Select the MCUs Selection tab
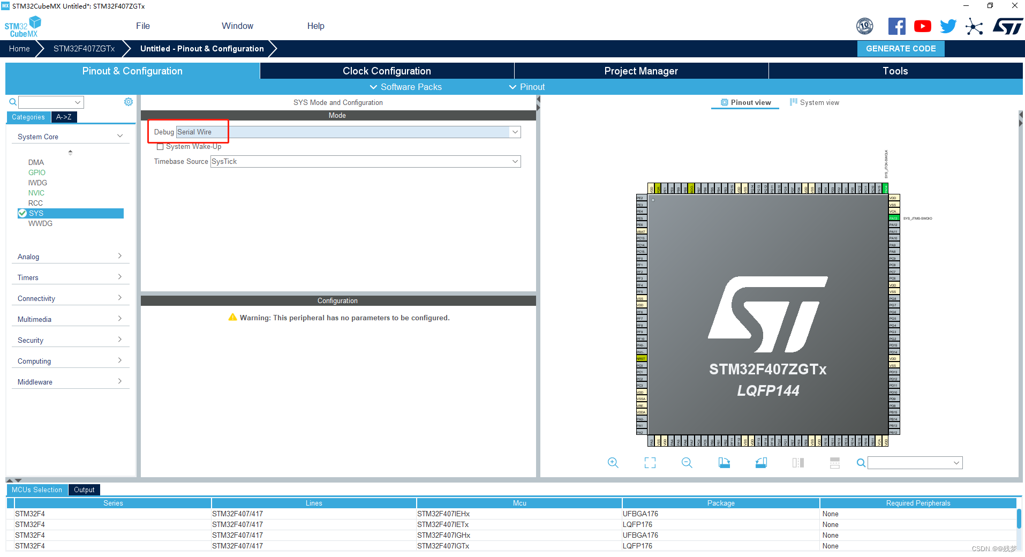The height and width of the screenshot is (557, 1025). (37, 490)
